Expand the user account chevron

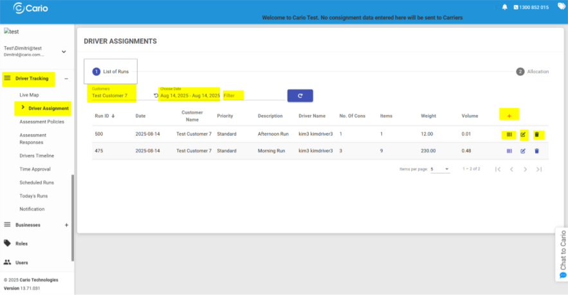click(x=64, y=51)
